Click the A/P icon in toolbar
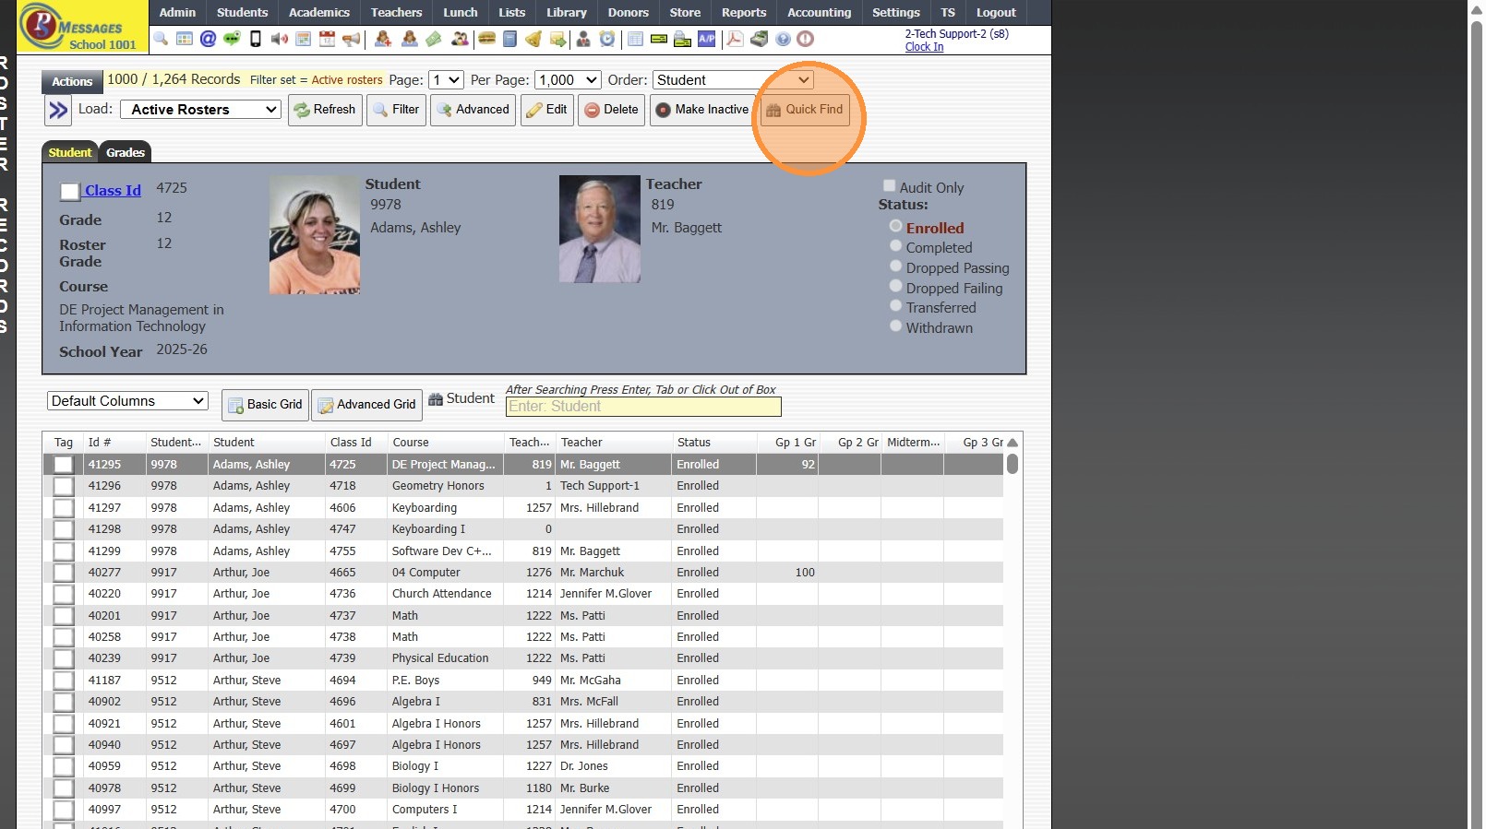 click(x=707, y=39)
